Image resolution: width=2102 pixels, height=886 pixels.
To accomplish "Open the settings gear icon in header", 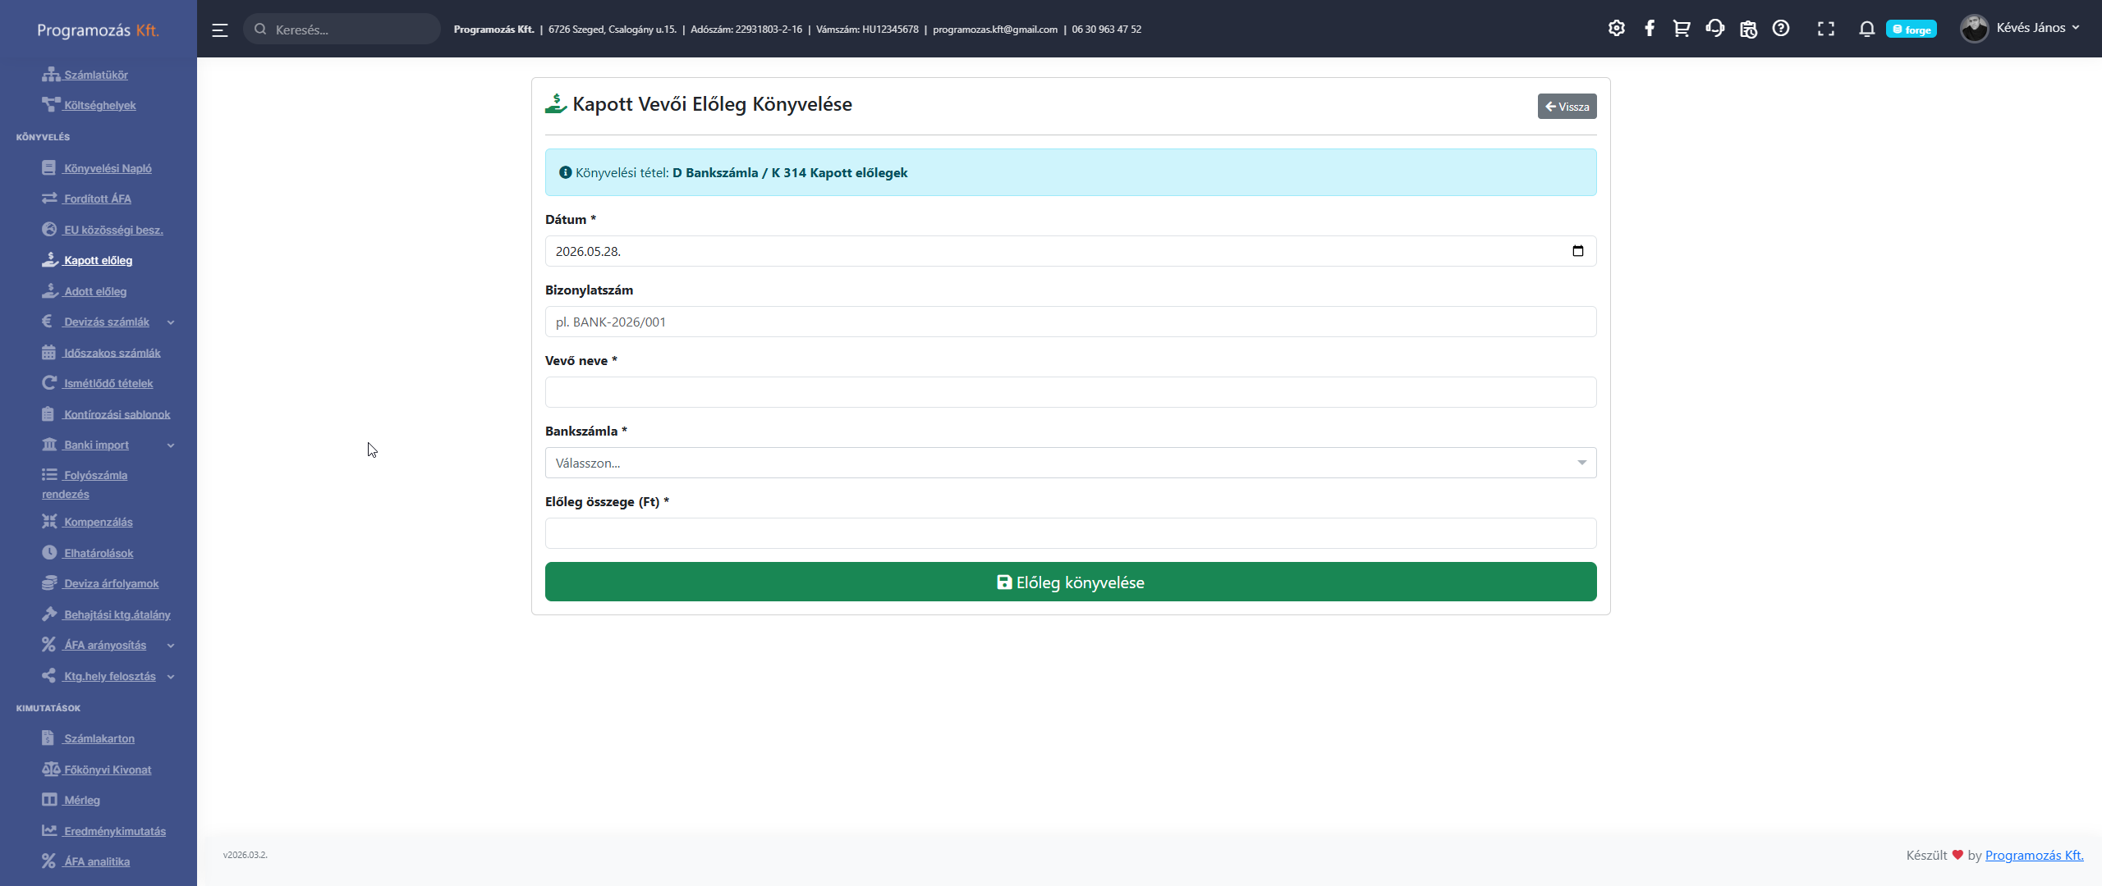I will coord(1616,29).
